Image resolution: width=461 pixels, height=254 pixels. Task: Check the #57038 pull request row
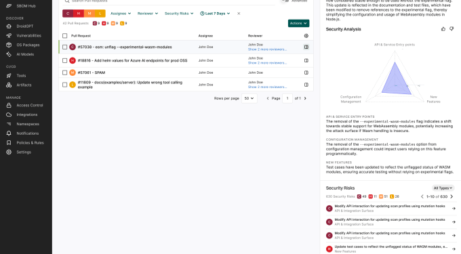[64, 47]
